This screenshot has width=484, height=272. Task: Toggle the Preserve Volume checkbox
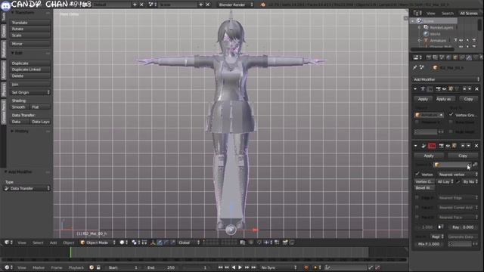click(417, 122)
